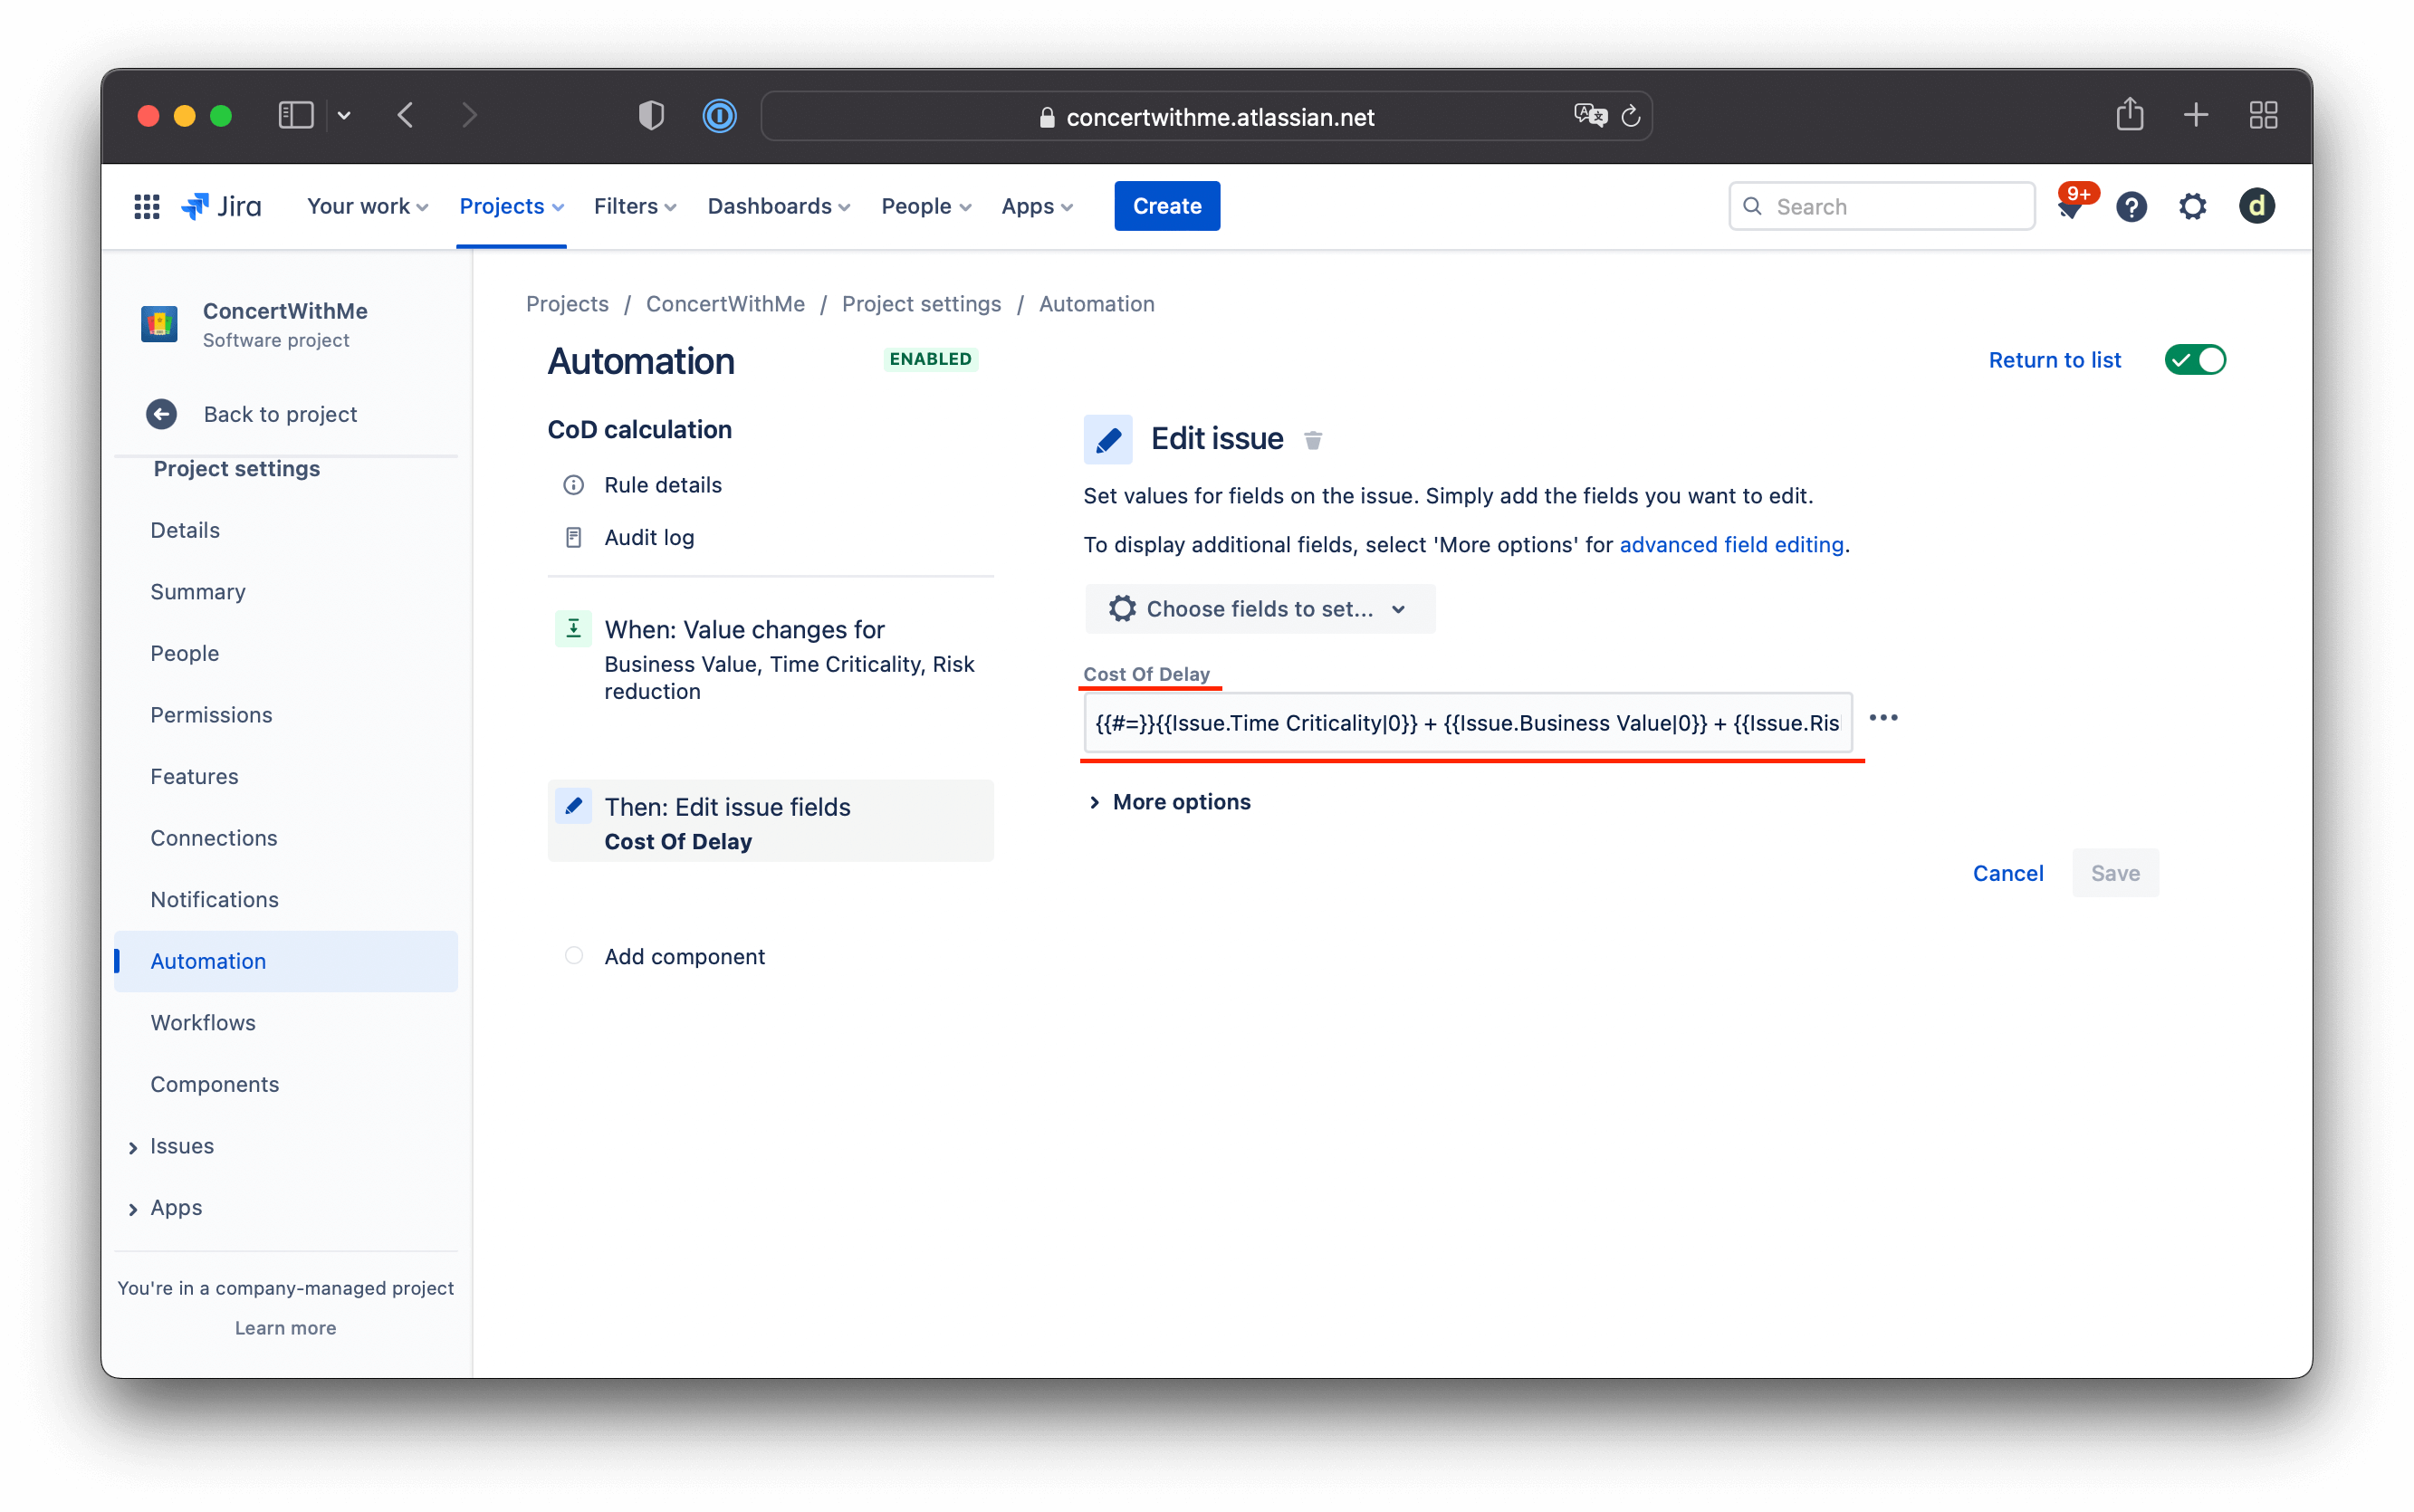Screen dimensions: 2414x1512
Task: Open Rule details via info icon
Action: click(573, 484)
